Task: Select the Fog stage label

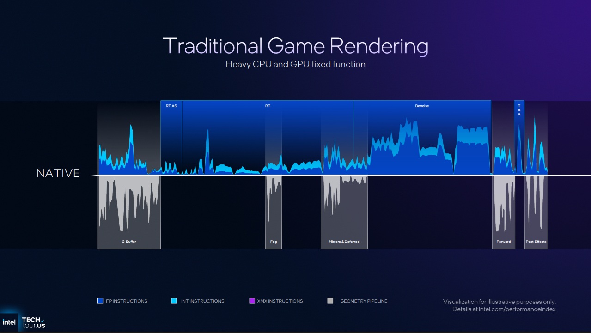Action: 274,242
